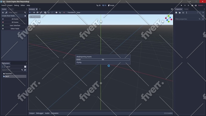Image resolution: width=206 pixels, height=116 pixels.
Task: Click the reimporting assets progress bar
Action: tap(103, 59)
